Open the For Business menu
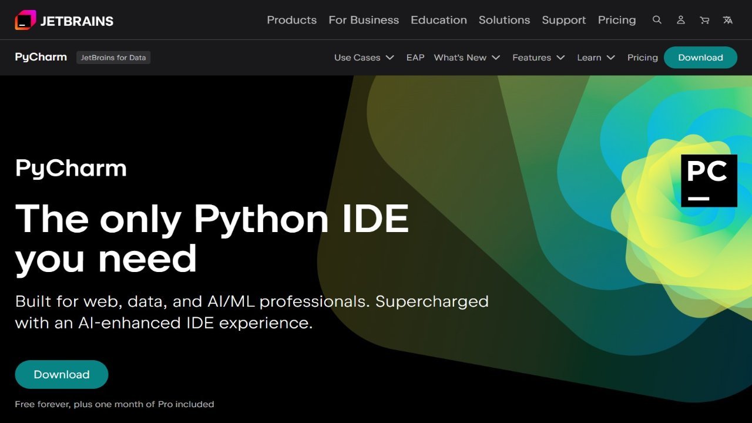Viewport: 752px width, 423px height. pyautogui.click(x=364, y=20)
